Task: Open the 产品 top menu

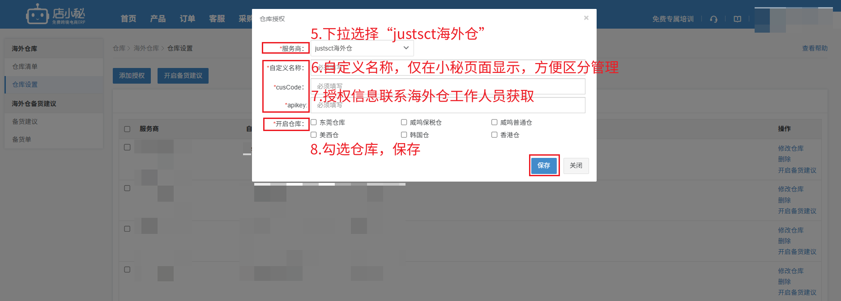Action: [x=158, y=18]
